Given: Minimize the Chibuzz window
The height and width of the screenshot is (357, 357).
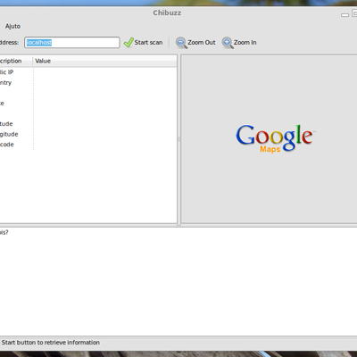Looking at the screenshot, I should click(x=345, y=14).
